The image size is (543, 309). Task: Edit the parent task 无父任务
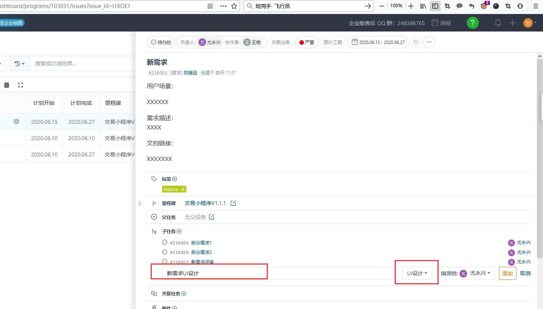click(212, 217)
